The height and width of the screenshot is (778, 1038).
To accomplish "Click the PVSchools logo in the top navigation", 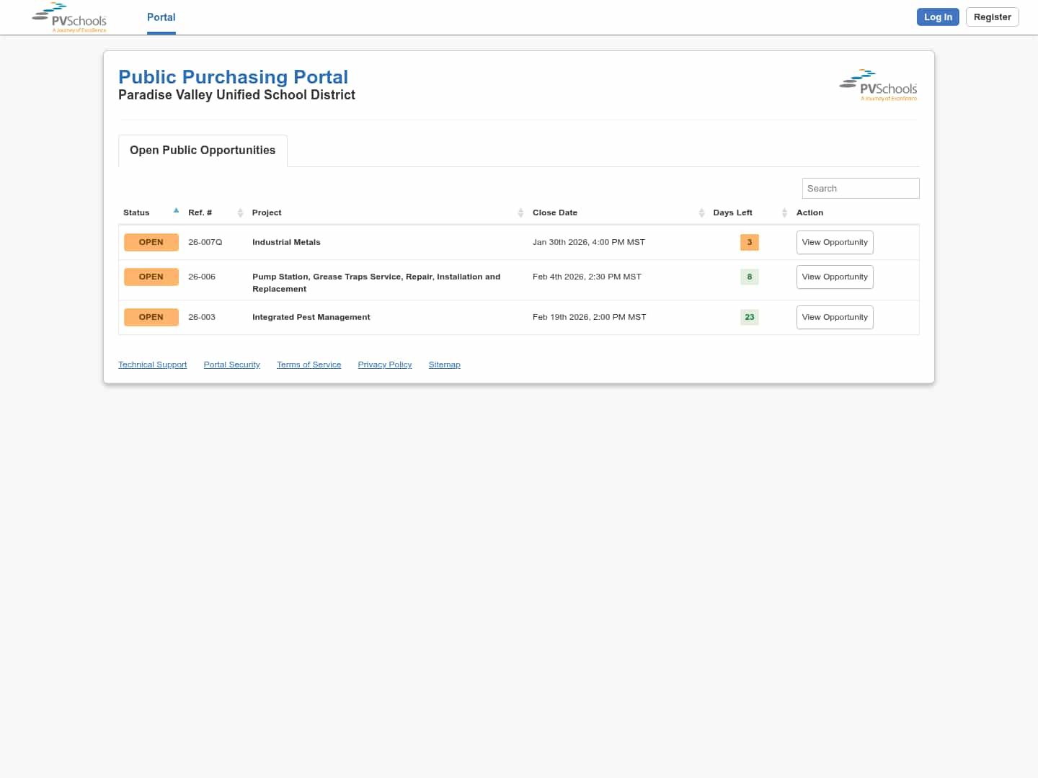I will click(69, 17).
